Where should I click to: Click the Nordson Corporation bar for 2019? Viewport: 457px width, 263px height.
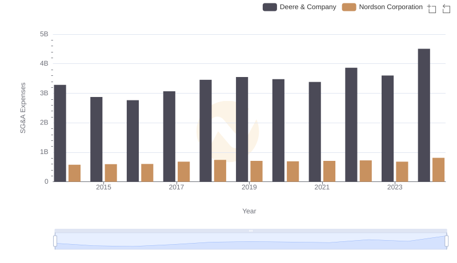pos(256,171)
